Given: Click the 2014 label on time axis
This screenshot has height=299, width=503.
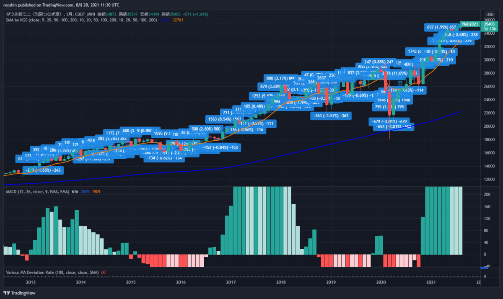Looking at the screenshot, I should point(81,282).
